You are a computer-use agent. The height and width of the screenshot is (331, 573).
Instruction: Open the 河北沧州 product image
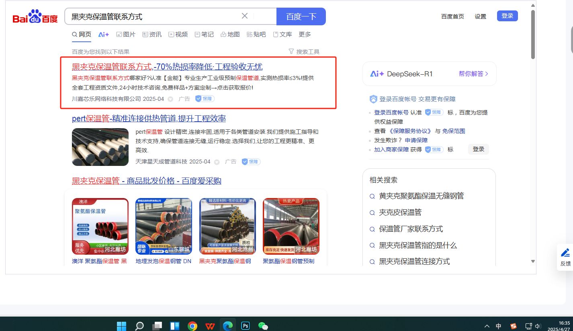tap(227, 227)
